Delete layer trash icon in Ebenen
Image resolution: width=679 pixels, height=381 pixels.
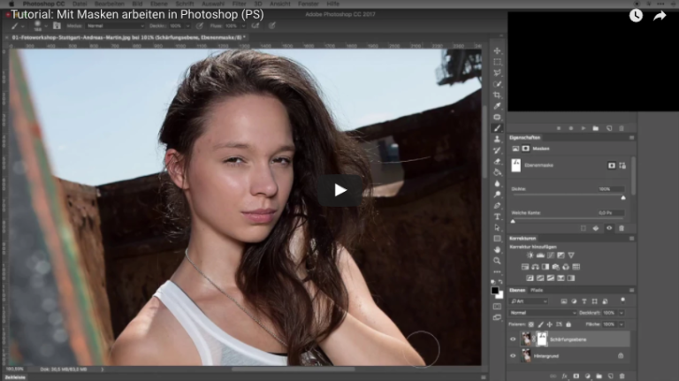coord(622,377)
